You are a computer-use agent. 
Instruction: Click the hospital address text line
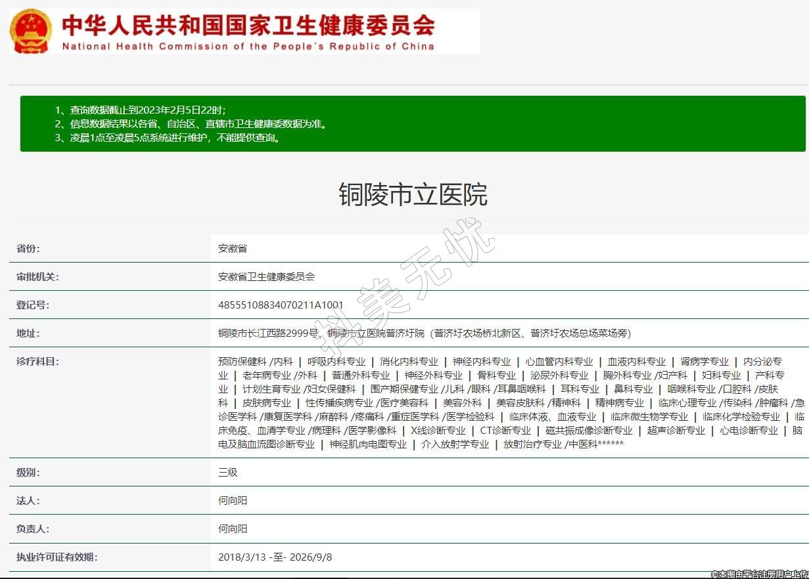424,333
